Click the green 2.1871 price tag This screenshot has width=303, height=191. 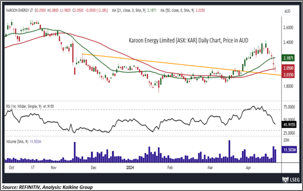pos(289,58)
